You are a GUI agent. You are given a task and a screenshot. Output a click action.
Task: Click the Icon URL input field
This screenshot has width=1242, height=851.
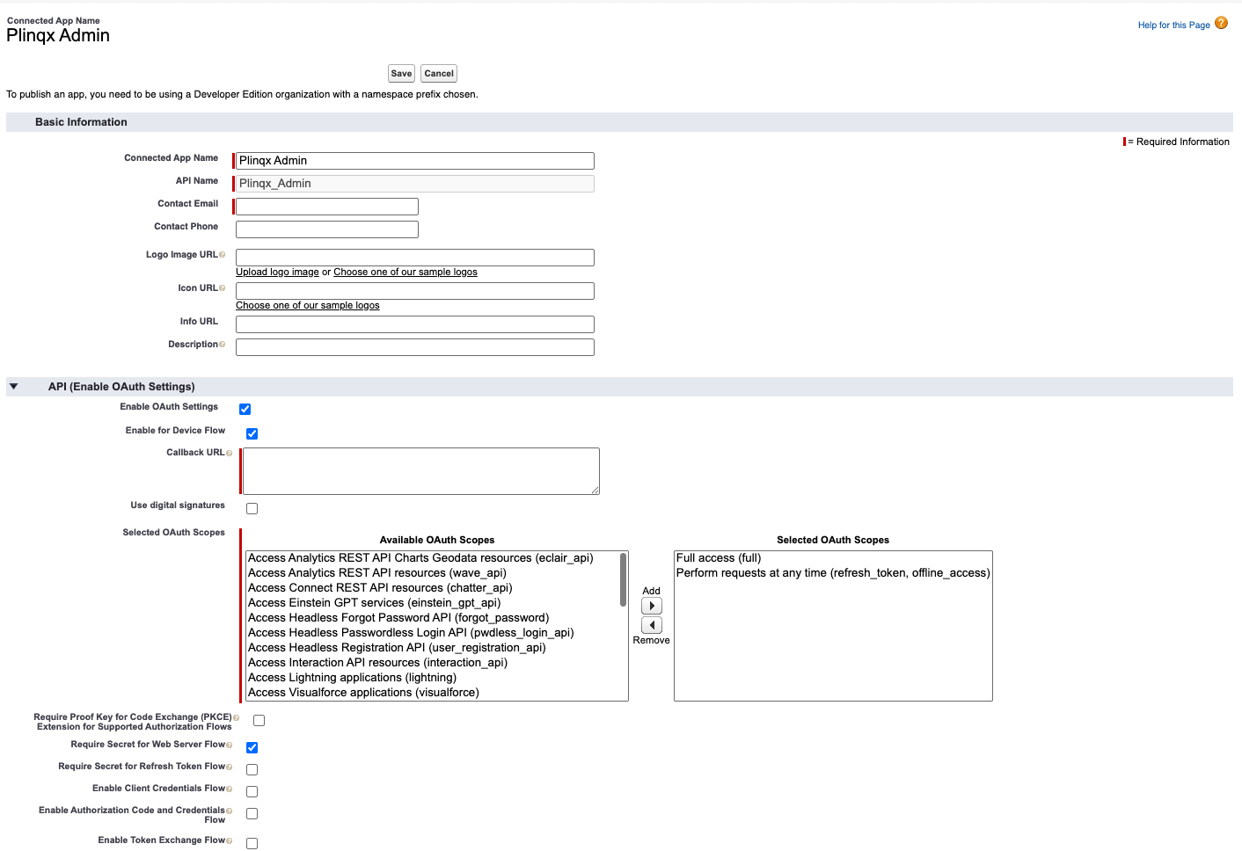coord(415,291)
